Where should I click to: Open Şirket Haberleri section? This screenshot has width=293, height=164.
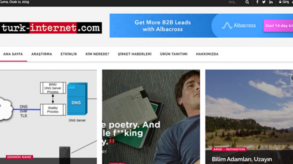134,54
